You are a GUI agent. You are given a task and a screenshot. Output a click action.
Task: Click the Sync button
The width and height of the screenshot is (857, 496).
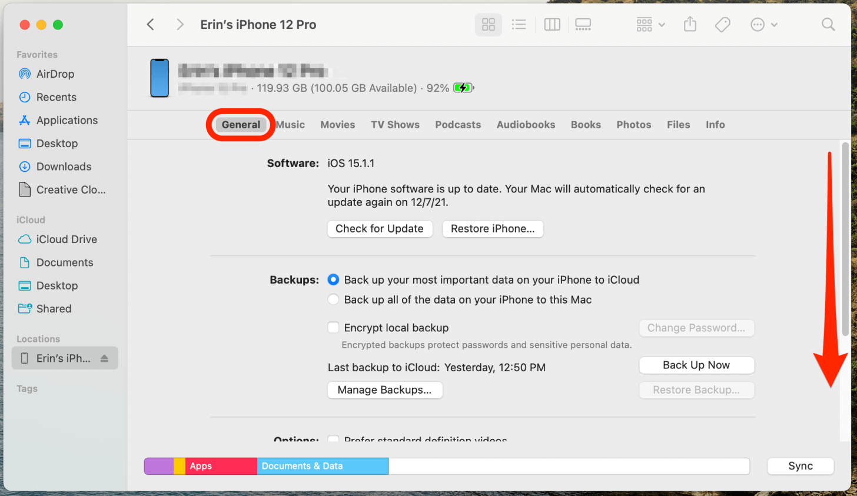point(800,465)
